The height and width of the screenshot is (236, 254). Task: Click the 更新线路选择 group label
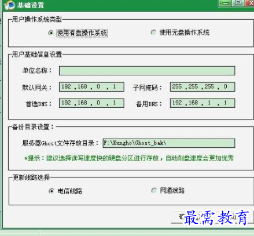pos(31,177)
